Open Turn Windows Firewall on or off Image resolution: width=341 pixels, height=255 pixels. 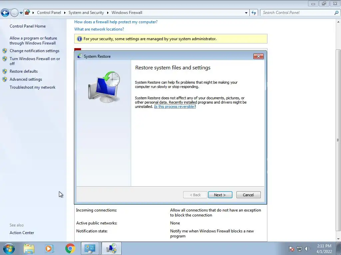[x=35, y=61]
